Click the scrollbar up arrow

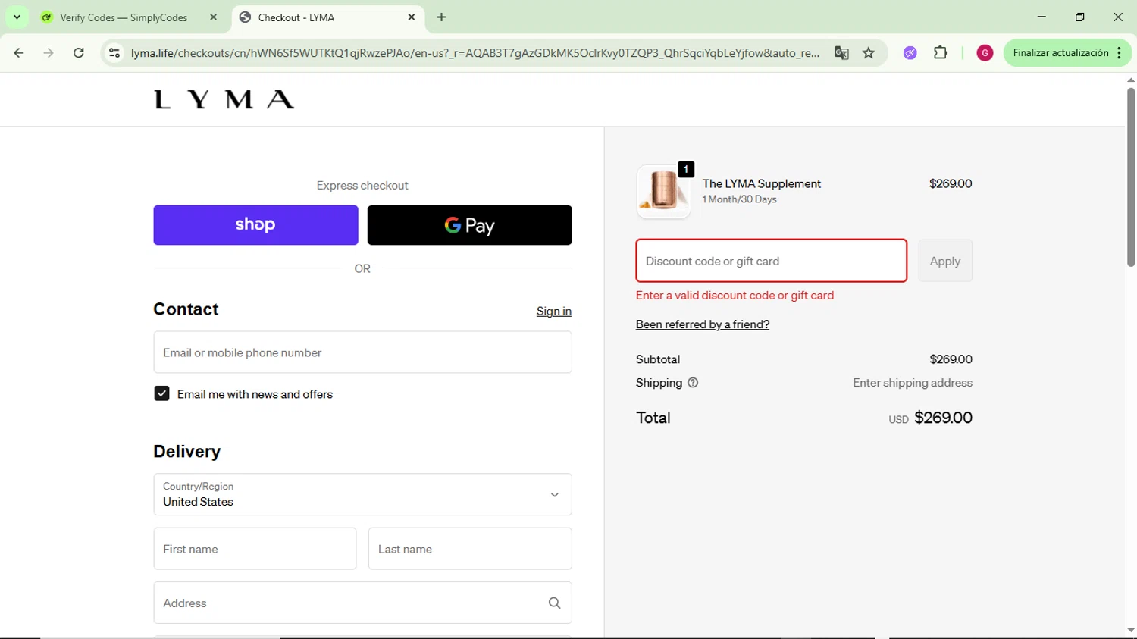coord(1131,80)
